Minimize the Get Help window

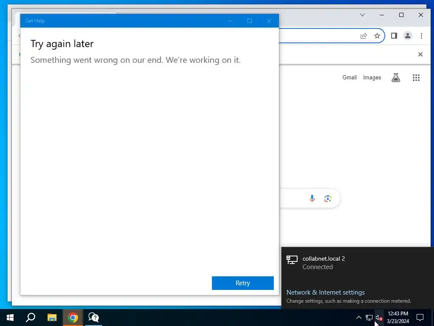coord(230,21)
